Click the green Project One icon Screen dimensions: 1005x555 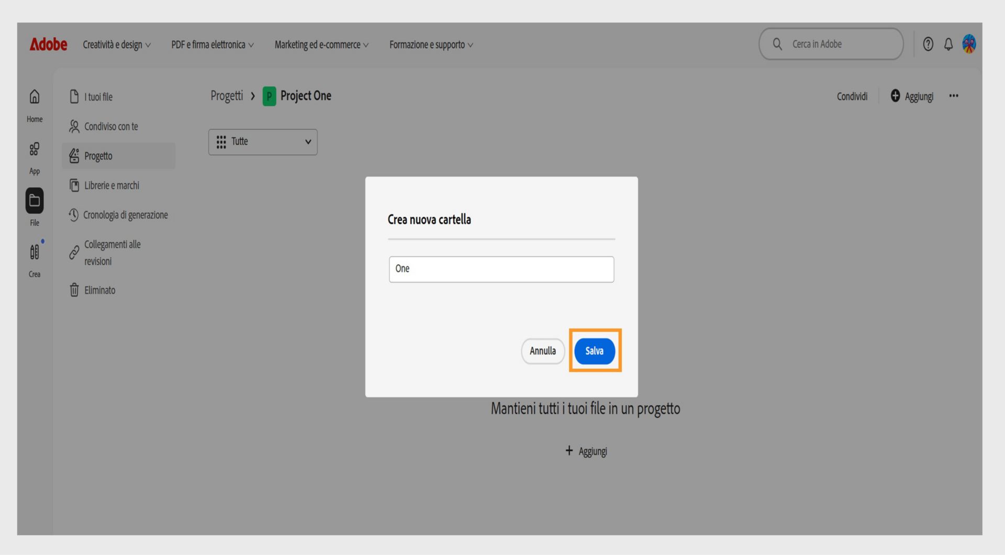[269, 96]
